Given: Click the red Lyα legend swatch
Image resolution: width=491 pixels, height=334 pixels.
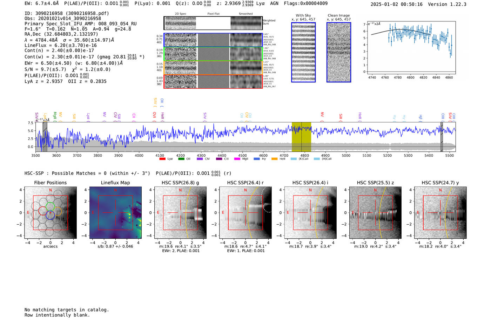Looking at the screenshot, I should (162, 159).
